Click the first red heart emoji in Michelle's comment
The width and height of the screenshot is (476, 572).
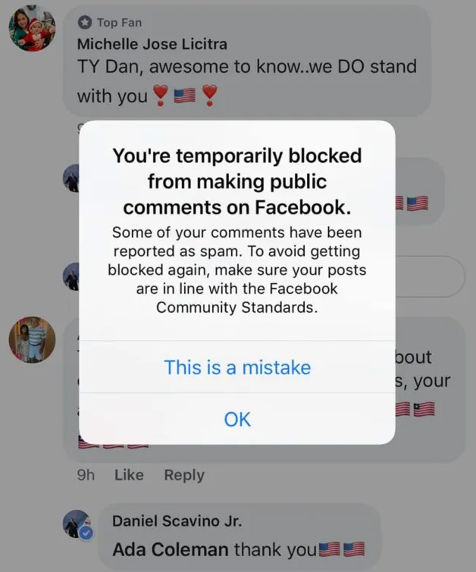pyautogui.click(x=160, y=95)
